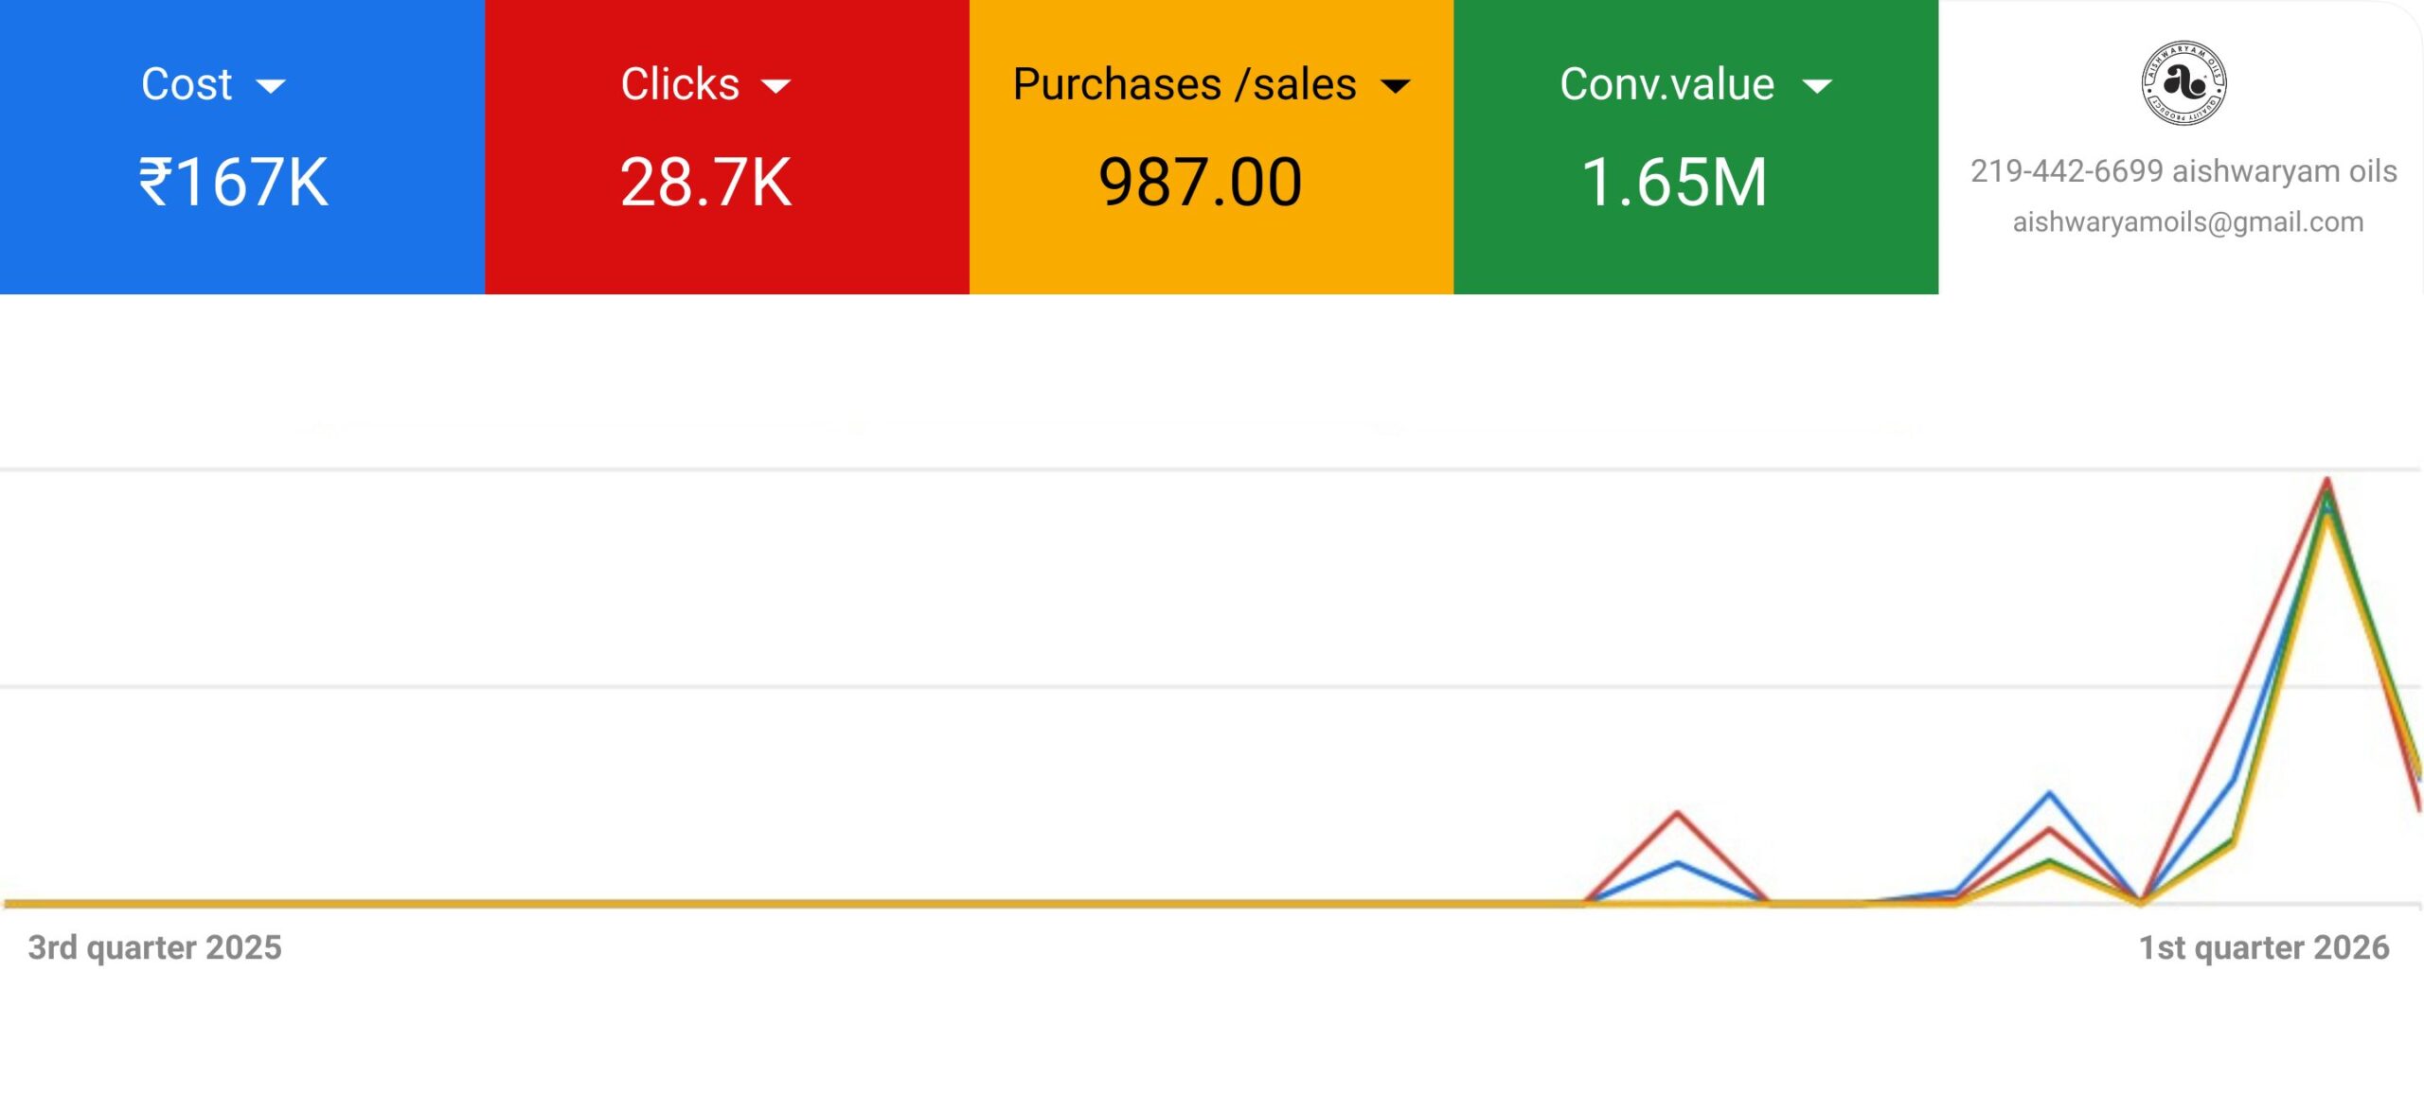
Task: Expand the Conv.value dropdown arrow
Action: (x=1817, y=87)
